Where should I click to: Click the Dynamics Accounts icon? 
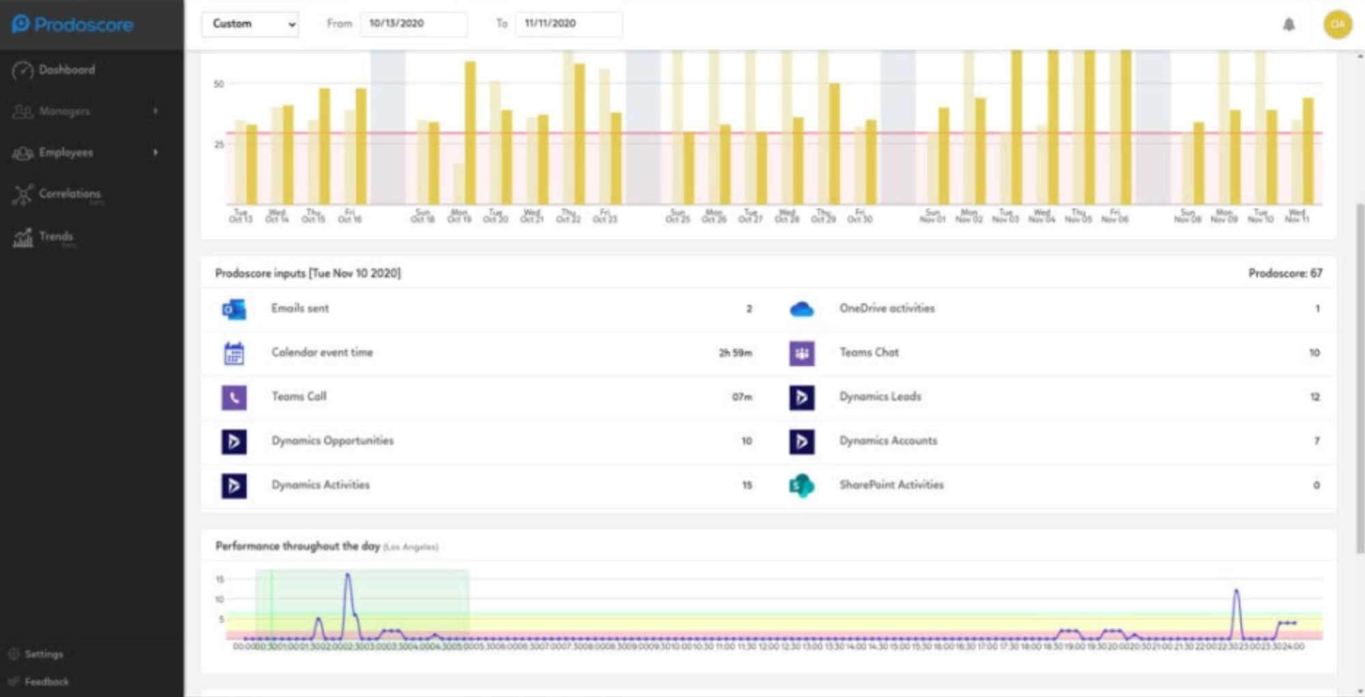[x=802, y=442]
